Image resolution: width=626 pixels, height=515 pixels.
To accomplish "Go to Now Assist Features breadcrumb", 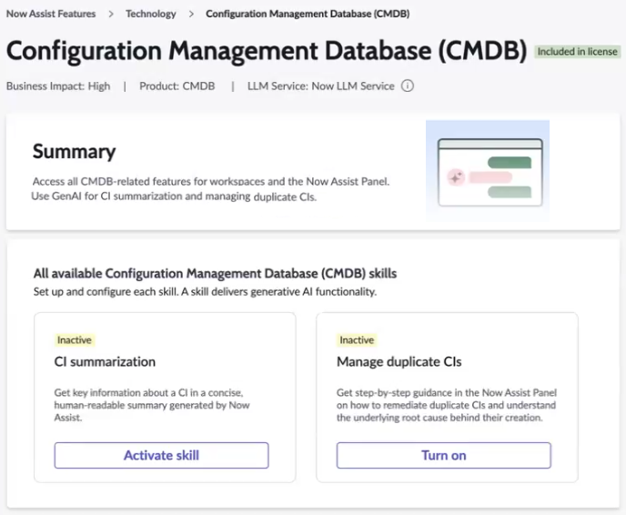I will (51, 14).
